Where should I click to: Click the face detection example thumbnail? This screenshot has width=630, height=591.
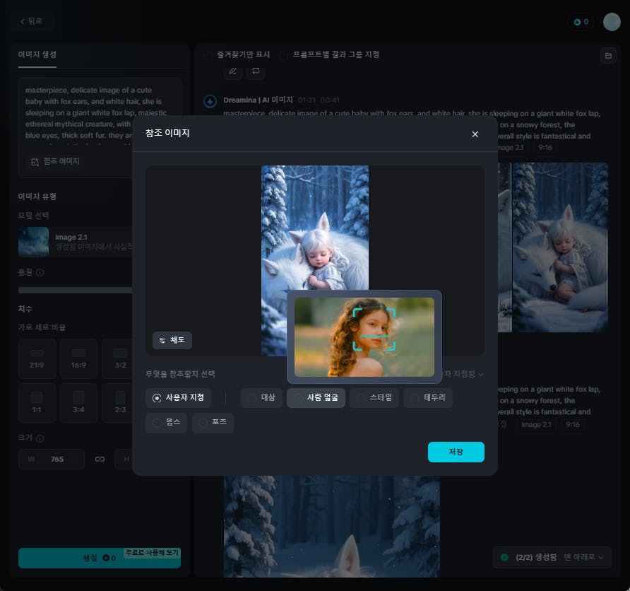364,337
